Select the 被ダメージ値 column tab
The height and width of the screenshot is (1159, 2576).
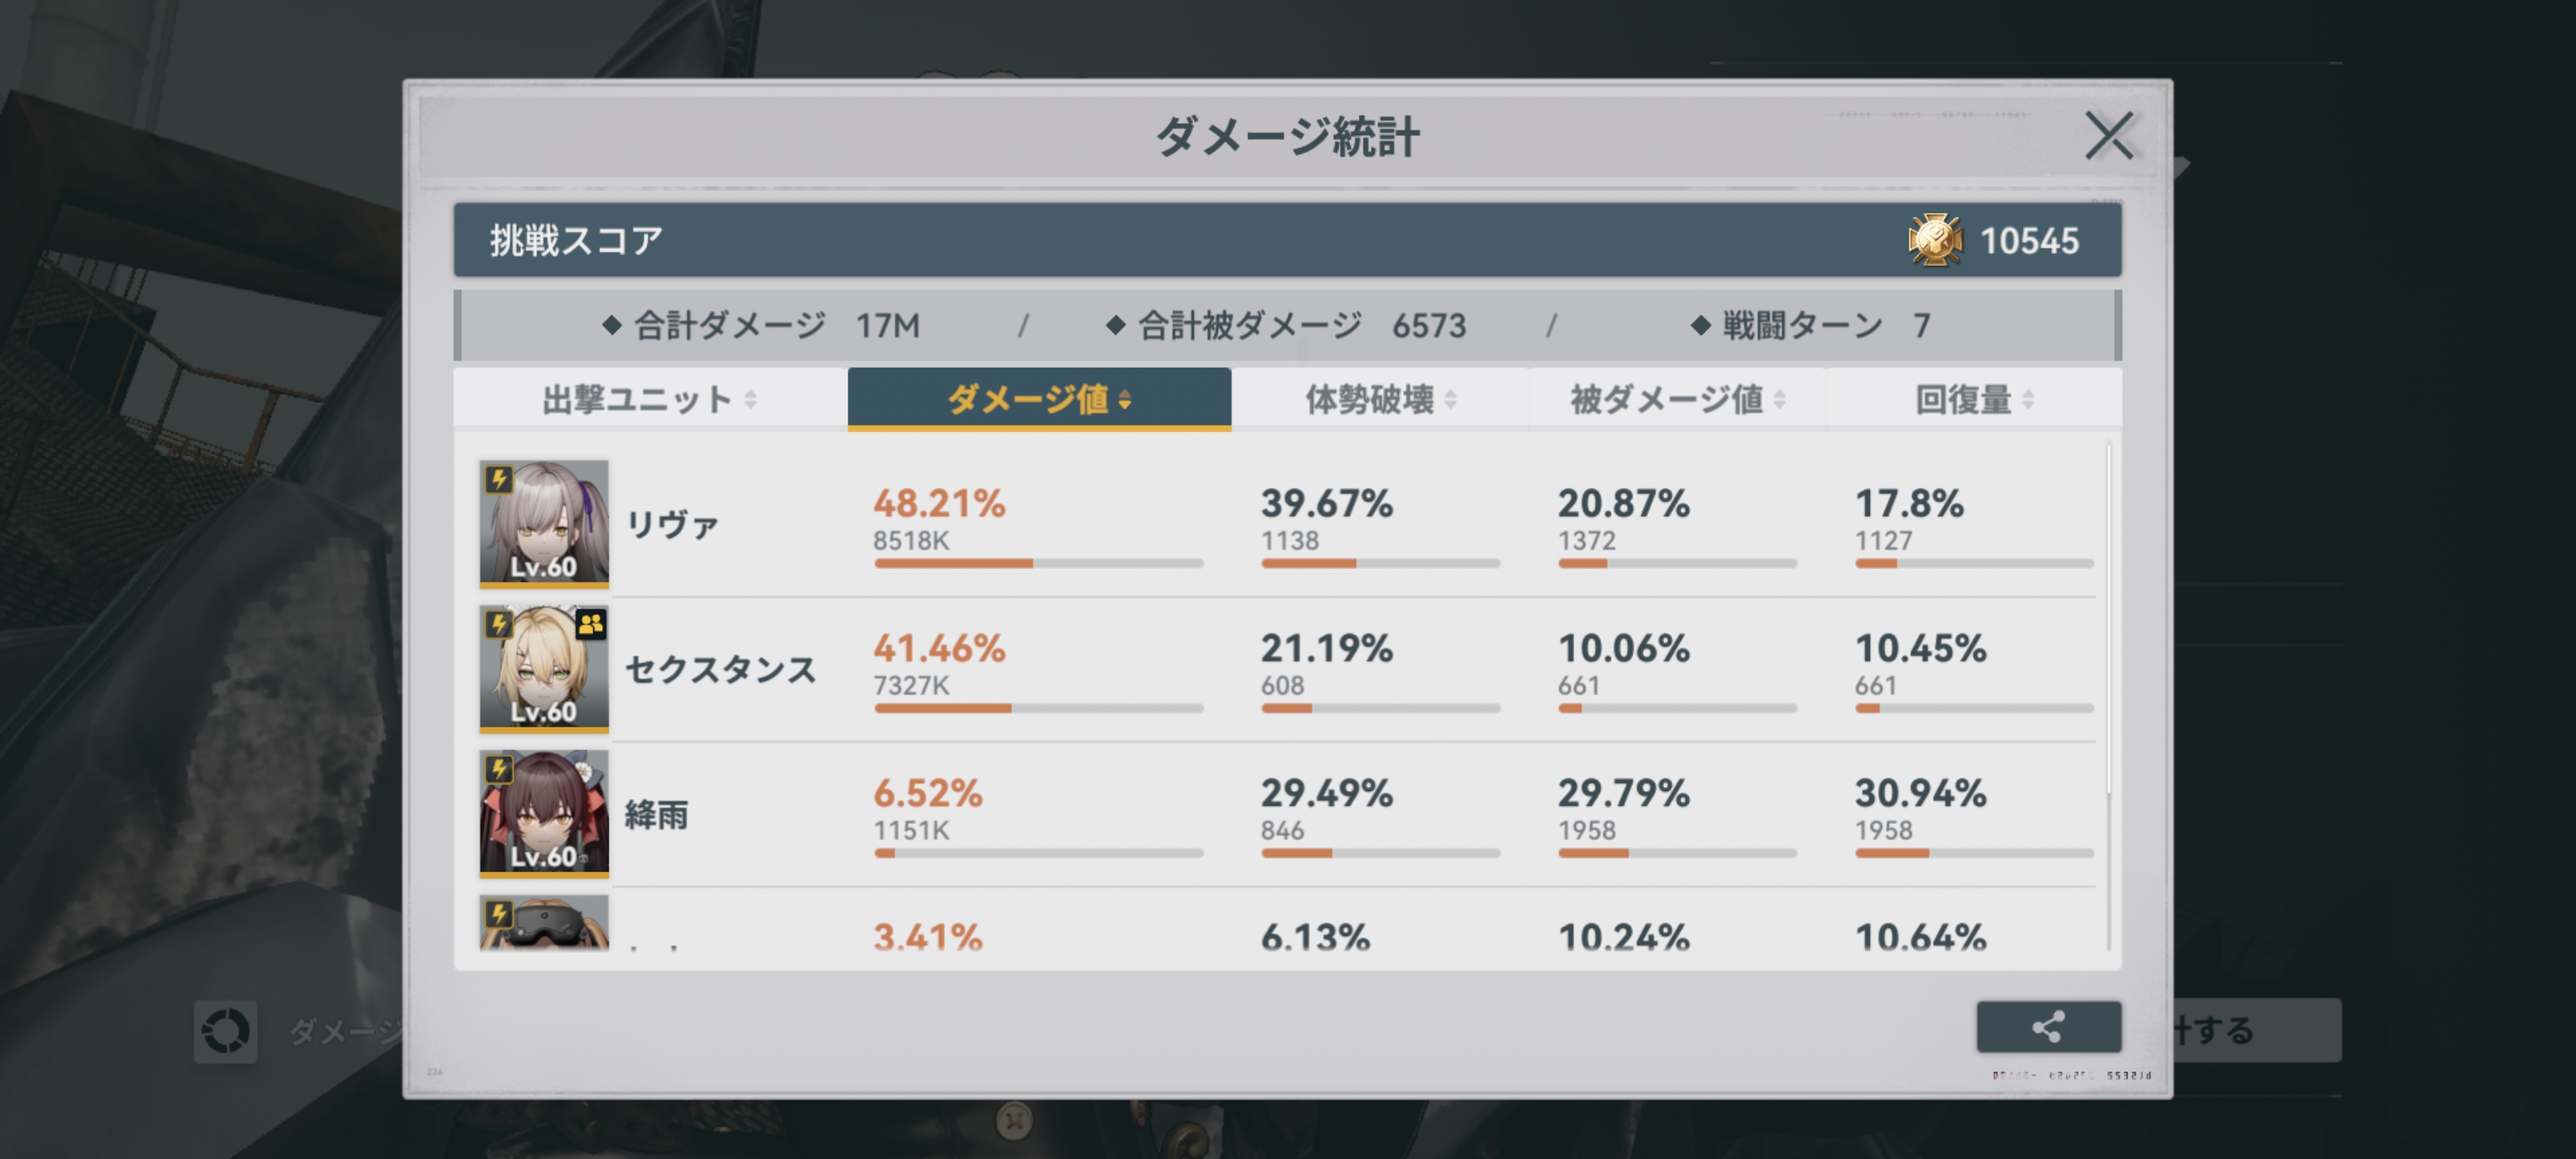[x=1678, y=400]
